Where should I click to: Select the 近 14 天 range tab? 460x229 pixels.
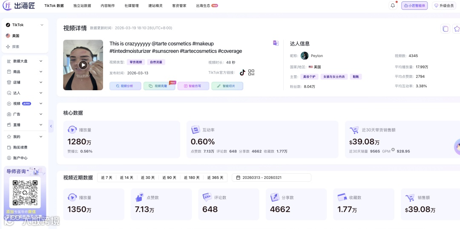tap(126, 177)
